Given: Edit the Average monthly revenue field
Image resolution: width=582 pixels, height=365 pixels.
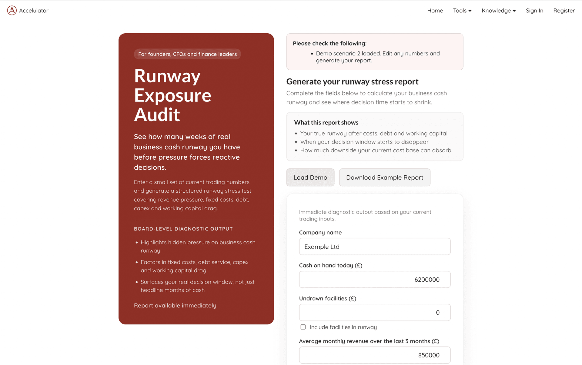Looking at the screenshot, I should (375, 355).
